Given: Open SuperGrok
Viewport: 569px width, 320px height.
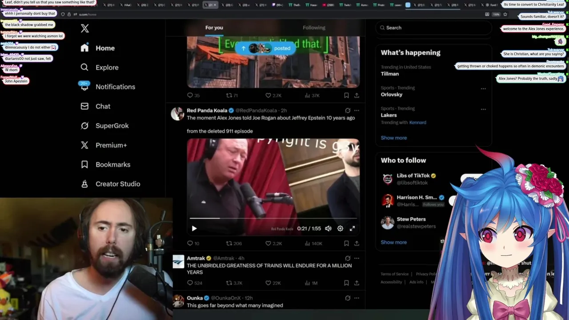Looking at the screenshot, I should click(104, 126).
